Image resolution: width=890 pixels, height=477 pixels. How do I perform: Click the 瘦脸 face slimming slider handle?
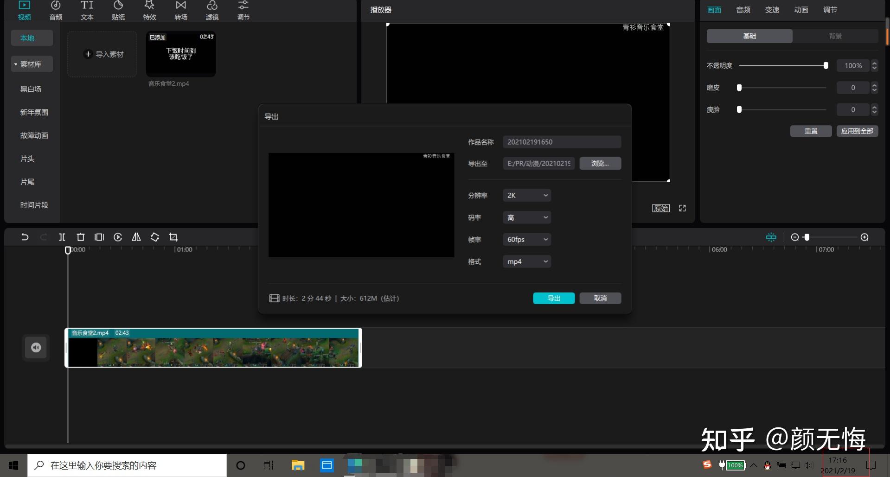click(739, 110)
